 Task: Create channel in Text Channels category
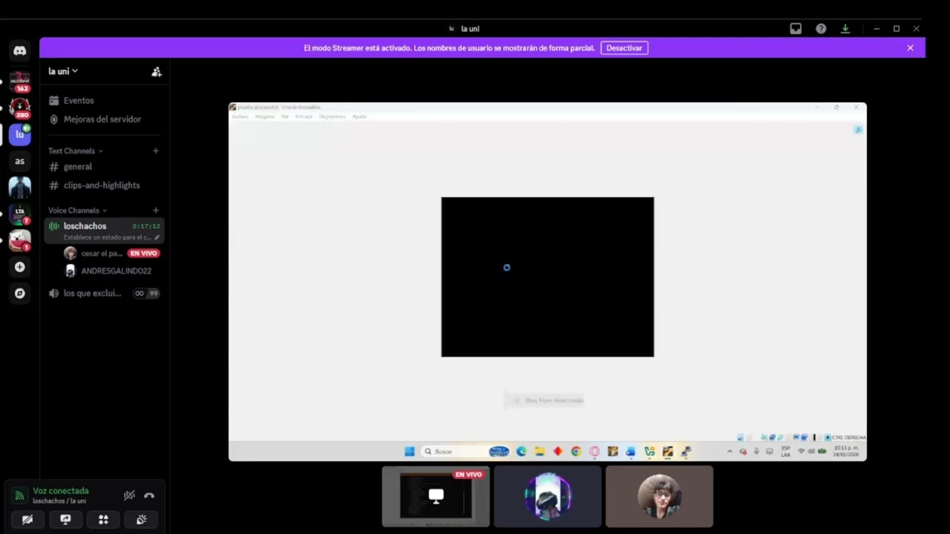point(156,151)
